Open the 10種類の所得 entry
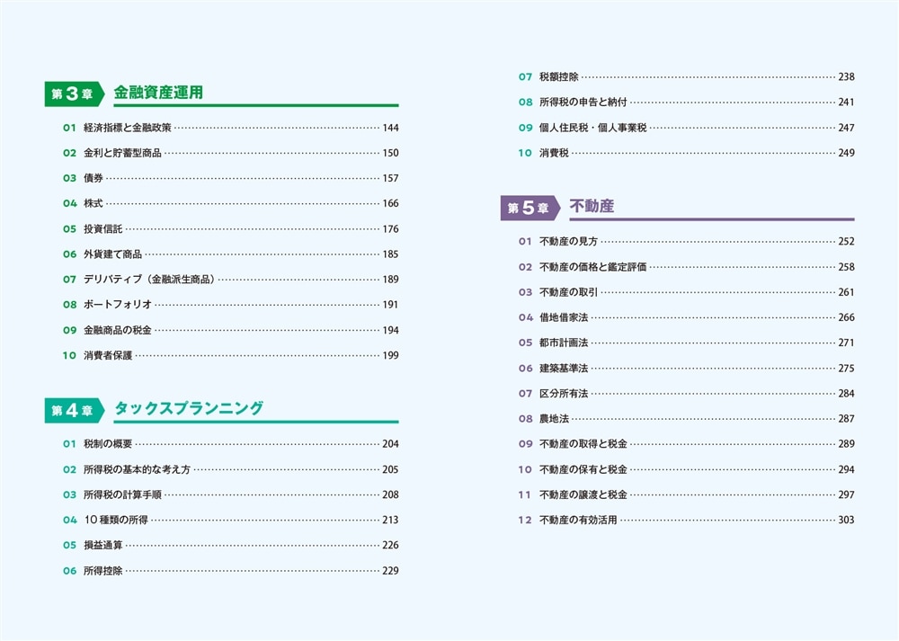The image size is (899, 641). tap(116, 520)
